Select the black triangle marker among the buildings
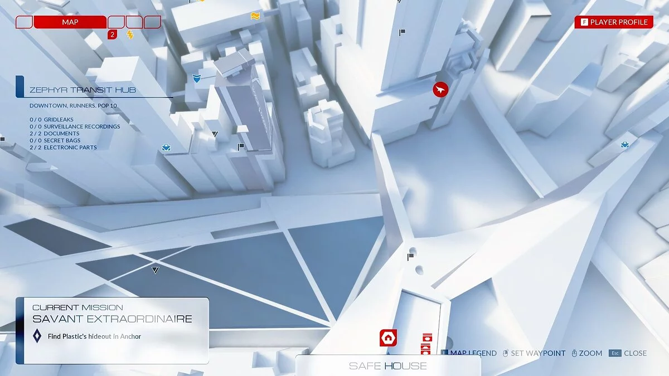The width and height of the screenshot is (669, 376). pyautogui.click(x=215, y=134)
